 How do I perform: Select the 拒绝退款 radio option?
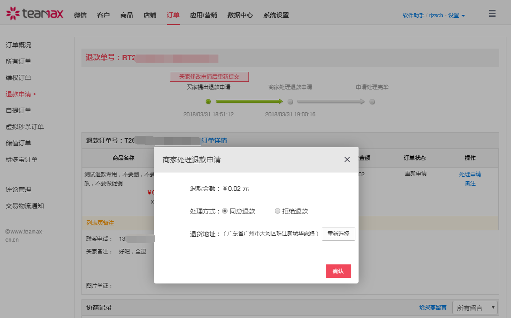(x=278, y=211)
